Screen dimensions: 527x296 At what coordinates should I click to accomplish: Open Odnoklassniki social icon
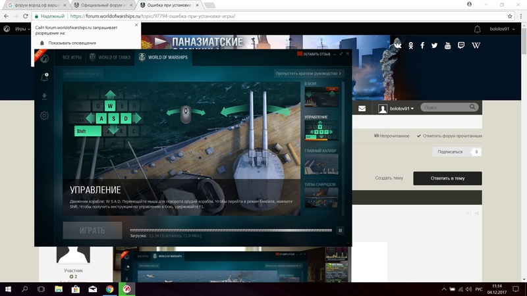pos(410,45)
